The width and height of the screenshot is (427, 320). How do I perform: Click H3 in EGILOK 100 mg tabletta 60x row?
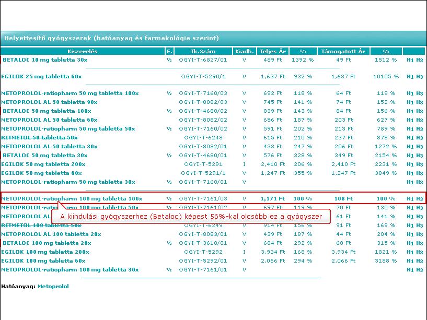pyautogui.click(x=419, y=261)
